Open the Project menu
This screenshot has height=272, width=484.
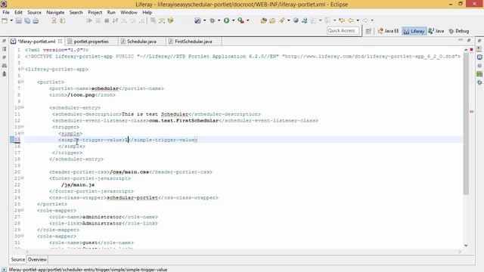coord(95,12)
